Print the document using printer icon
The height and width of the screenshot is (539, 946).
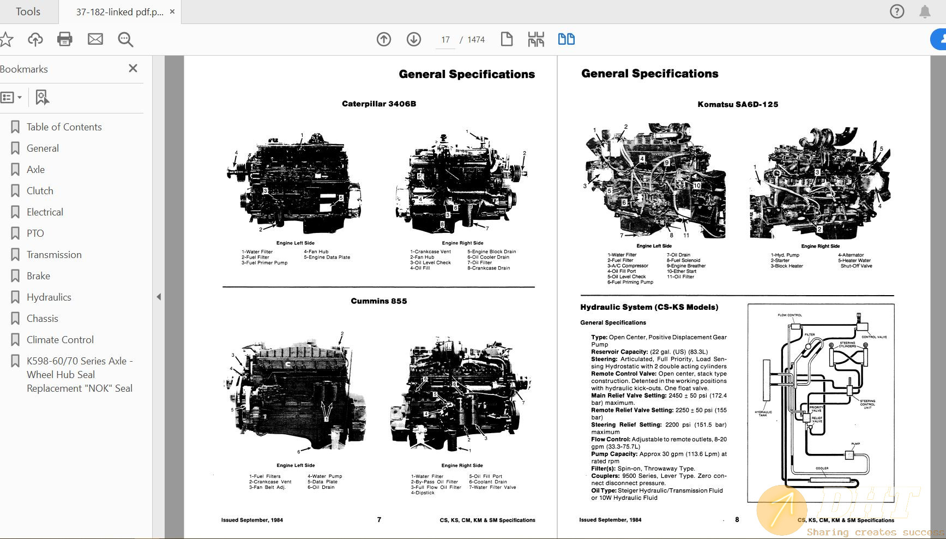click(x=65, y=39)
